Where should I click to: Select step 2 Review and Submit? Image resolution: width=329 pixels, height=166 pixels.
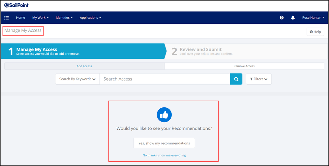[x=200, y=51]
